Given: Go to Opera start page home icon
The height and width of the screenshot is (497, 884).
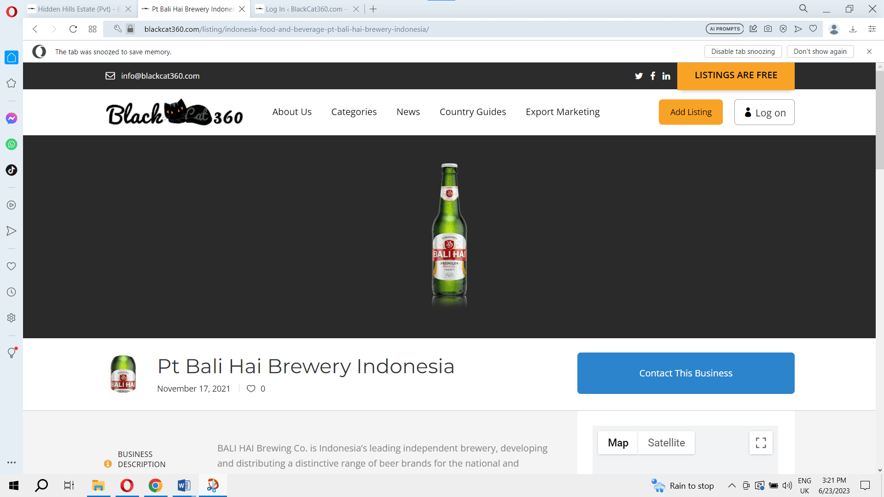Looking at the screenshot, I should point(12,58).
